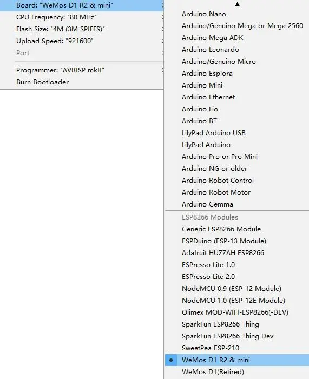Select Arduino Robot Control board
Image resolution: width=309 pixels, height=379 pixels.
(x=237, y=181)
